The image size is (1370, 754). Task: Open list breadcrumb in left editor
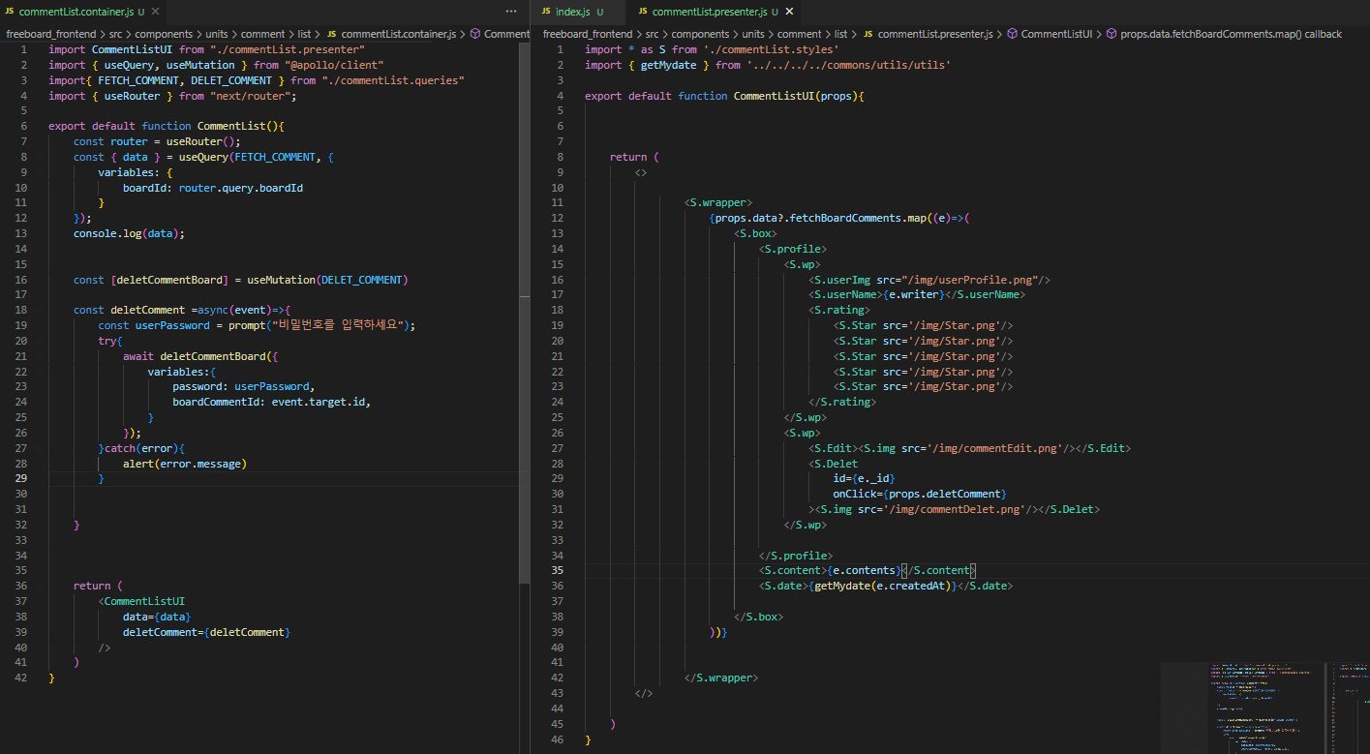304,34
